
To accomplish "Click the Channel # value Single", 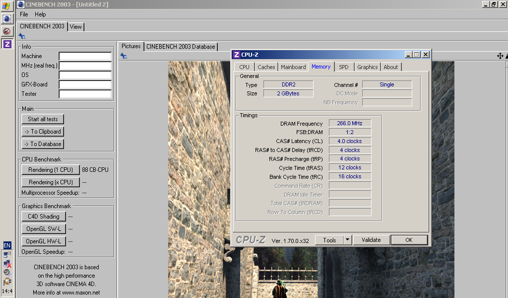I will [387, 84].
